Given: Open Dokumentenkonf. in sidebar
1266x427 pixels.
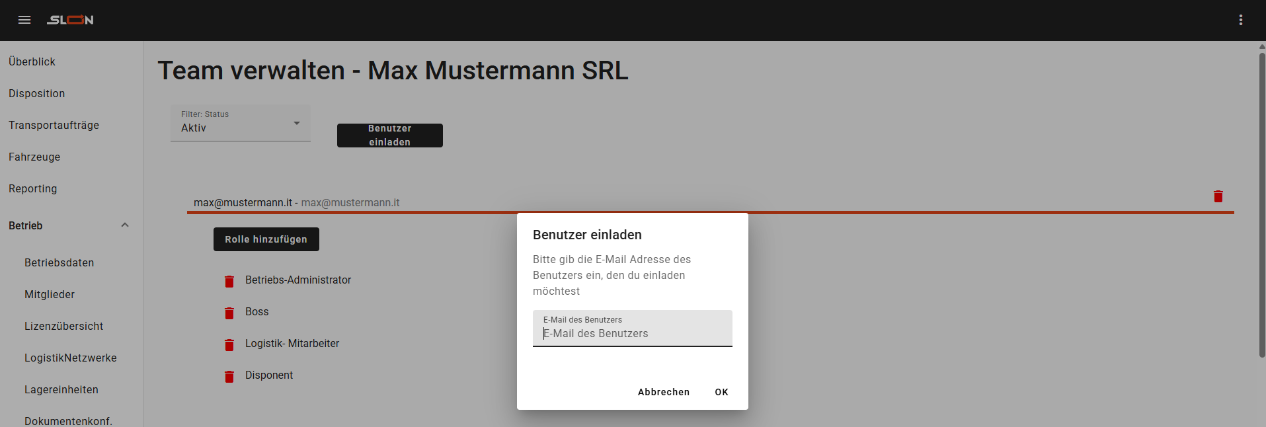Looking at the screenshot, I should [x=69, y=421].
